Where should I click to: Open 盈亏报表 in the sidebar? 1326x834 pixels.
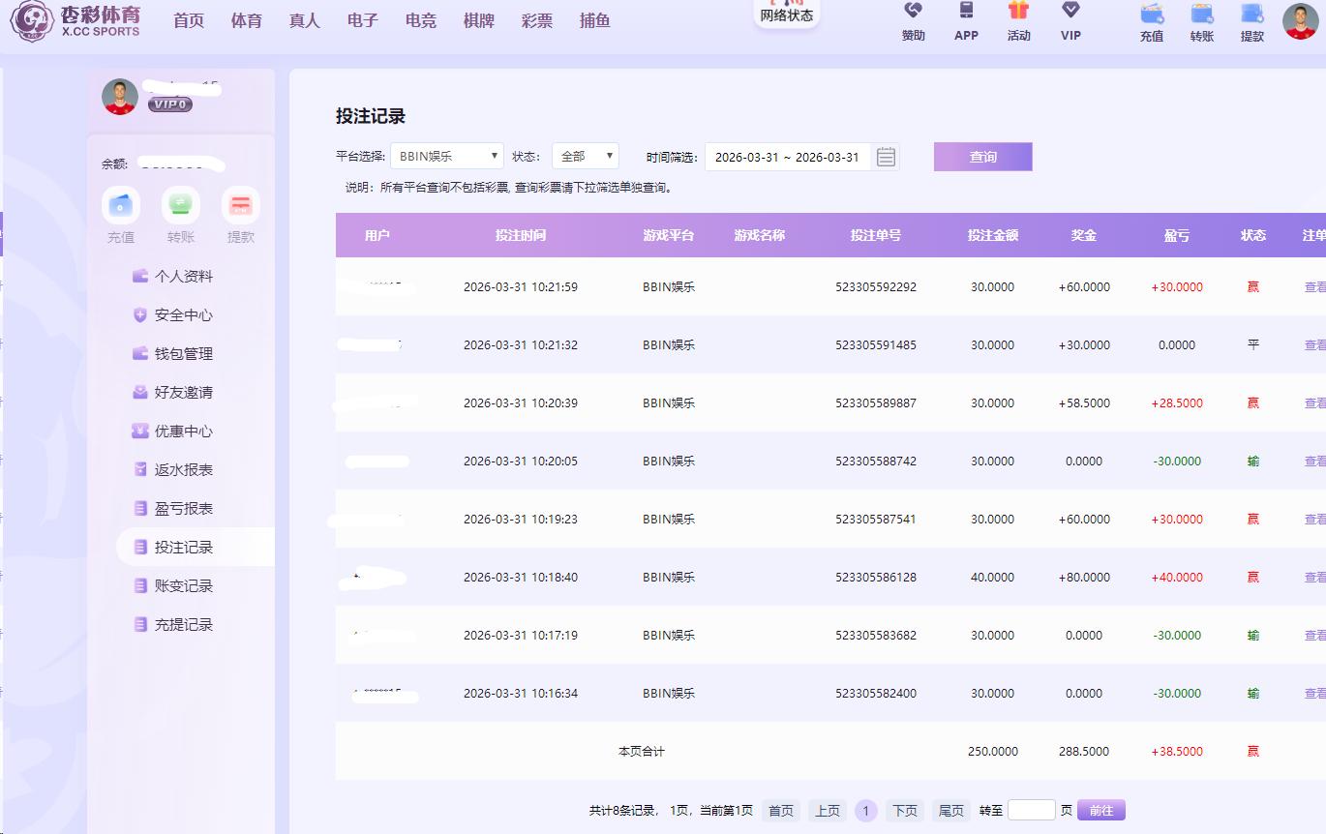click(x=183, y=509)
